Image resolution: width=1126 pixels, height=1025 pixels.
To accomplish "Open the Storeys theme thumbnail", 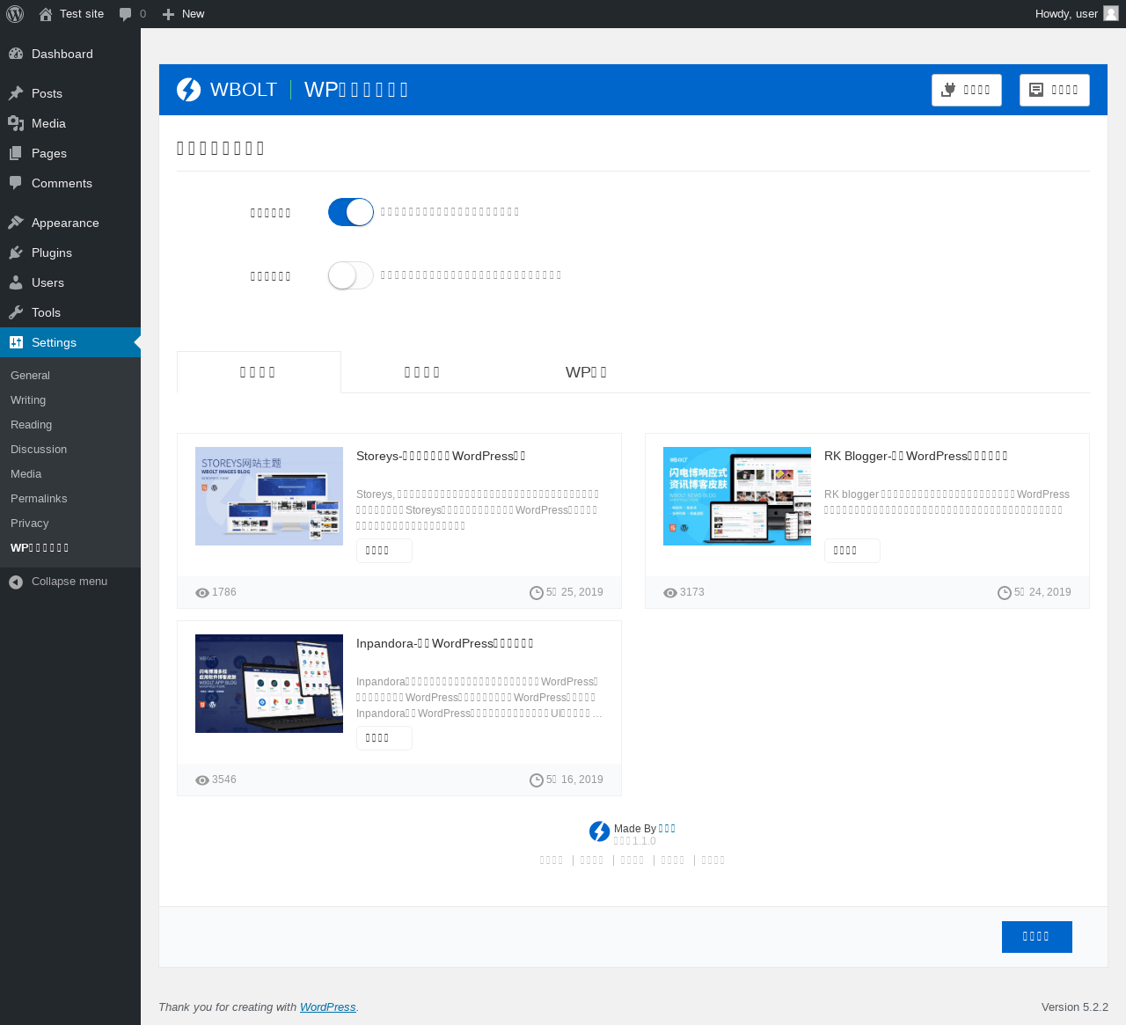I will [x=269, y=496].
